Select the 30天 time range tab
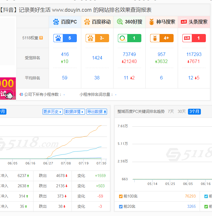 [x=182, y=111]
